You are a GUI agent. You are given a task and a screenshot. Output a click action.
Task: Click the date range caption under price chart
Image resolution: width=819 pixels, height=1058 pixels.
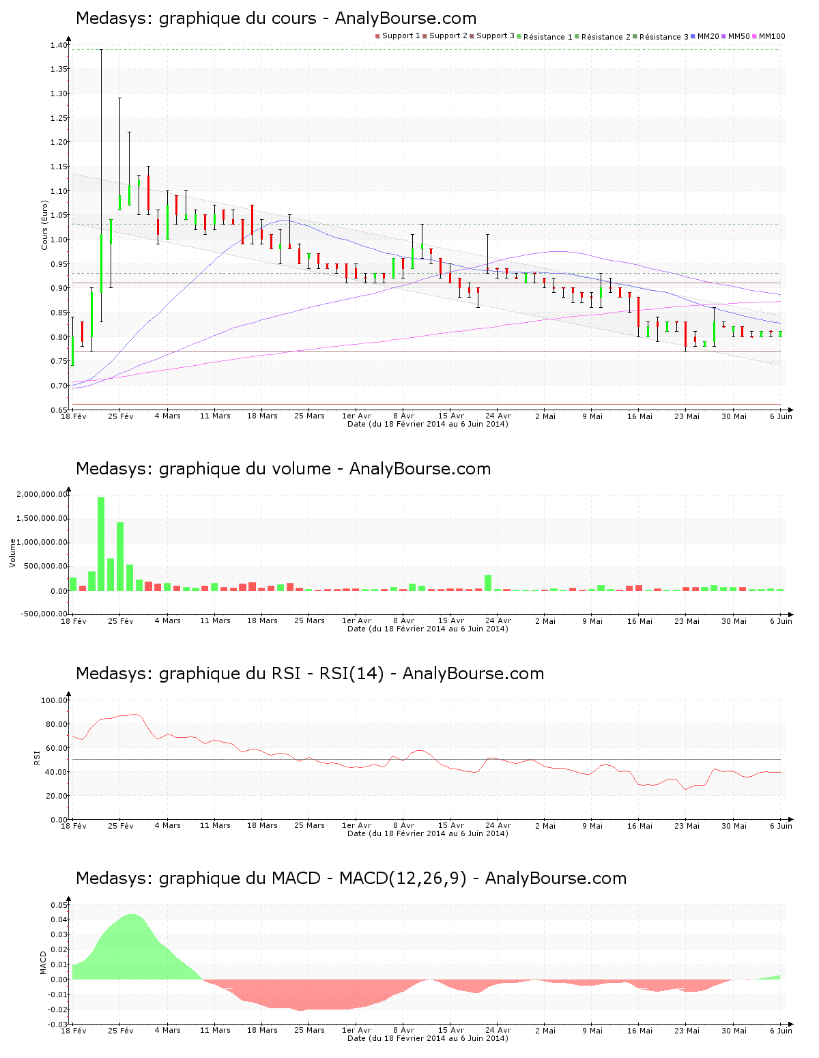coord(428,424)
